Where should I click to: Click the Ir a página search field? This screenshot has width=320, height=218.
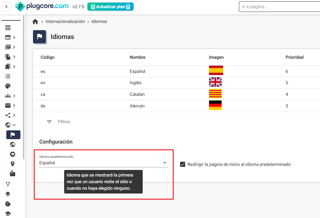pyautogui.click(x=279, y=7)
